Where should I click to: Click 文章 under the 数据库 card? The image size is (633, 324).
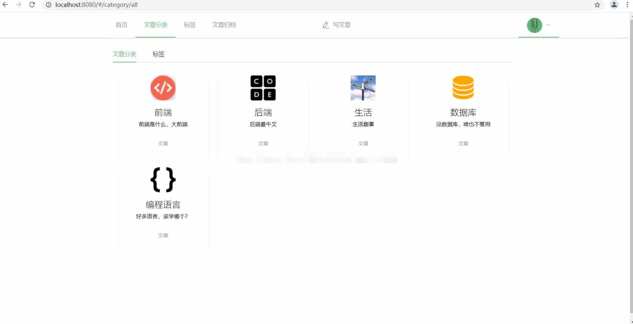(x=463, y=144)
